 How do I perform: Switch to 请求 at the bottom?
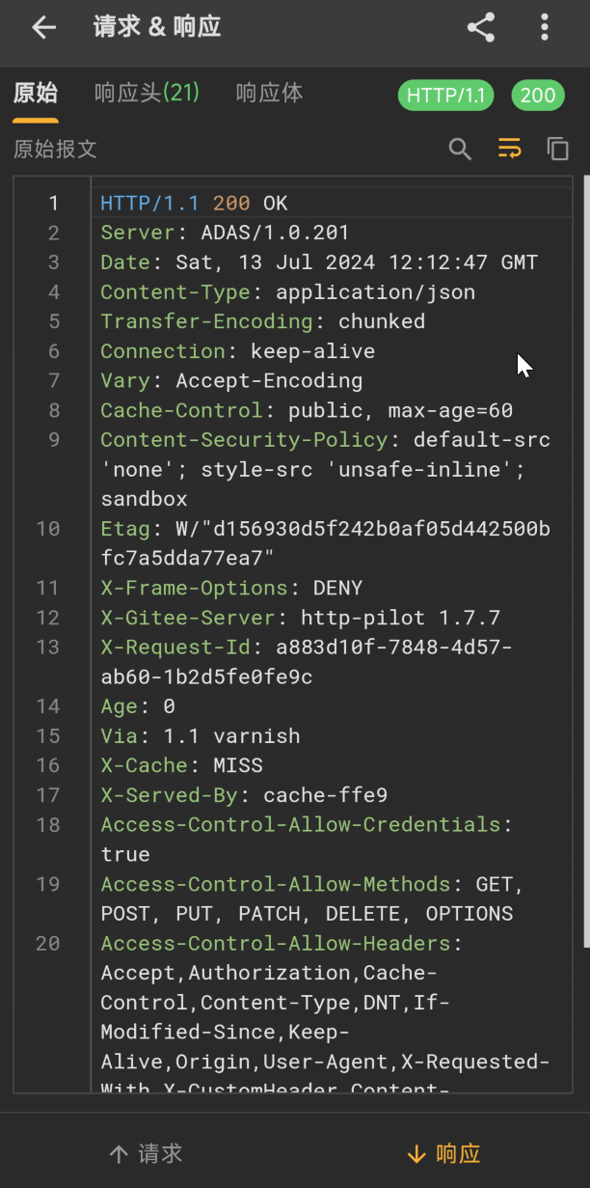tap(147, 1153)
